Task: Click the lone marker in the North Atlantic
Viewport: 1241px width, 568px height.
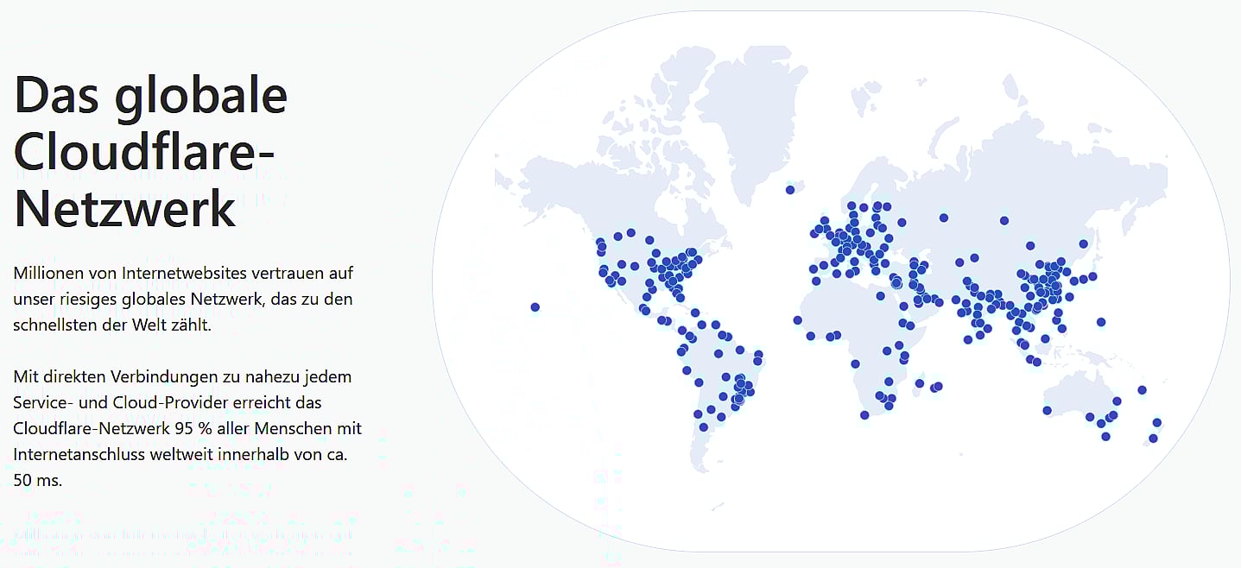Action: [789, 189]
